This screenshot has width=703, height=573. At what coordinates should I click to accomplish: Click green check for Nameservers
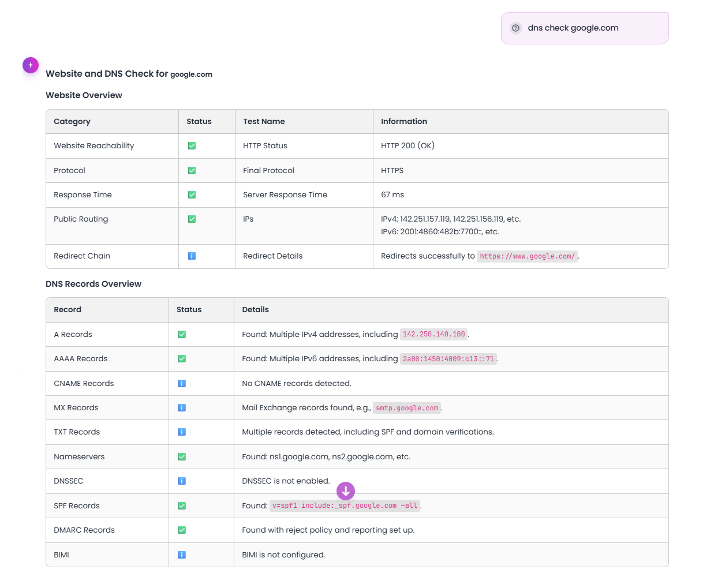[182, 457]
